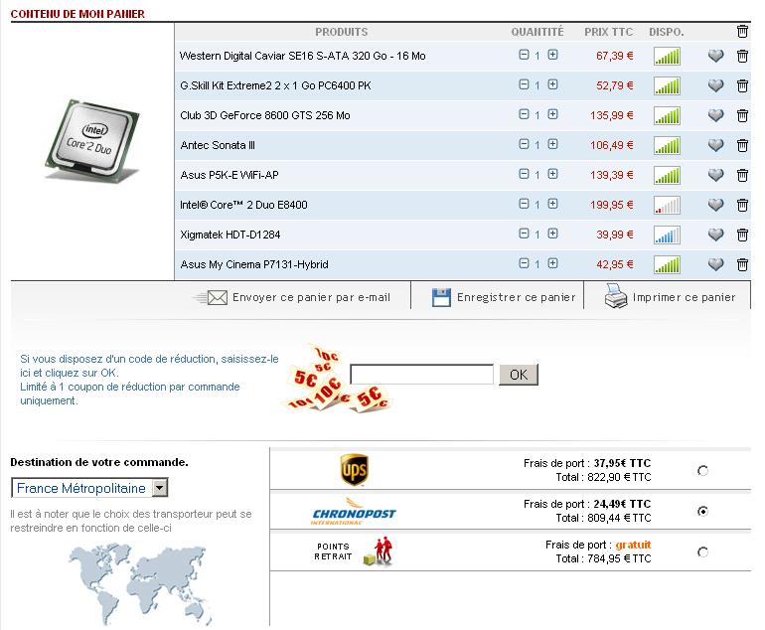Trash the Intel Core 2 Duo E8400 item
The width and height of the screenshot is (765, 630).
(742, 205)
